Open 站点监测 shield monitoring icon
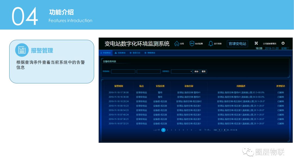This screenshot has height=165, width=294. pos(192,43)
